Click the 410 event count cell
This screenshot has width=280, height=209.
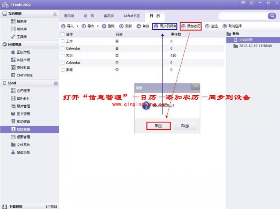[x=173, y=56]
